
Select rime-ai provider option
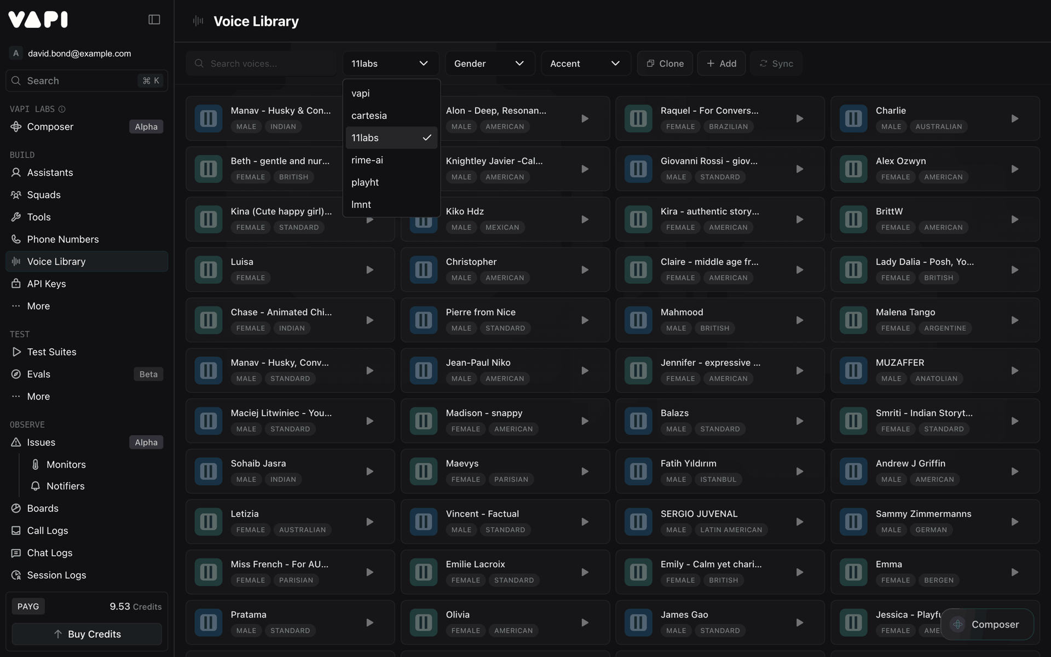coord(391,160)
